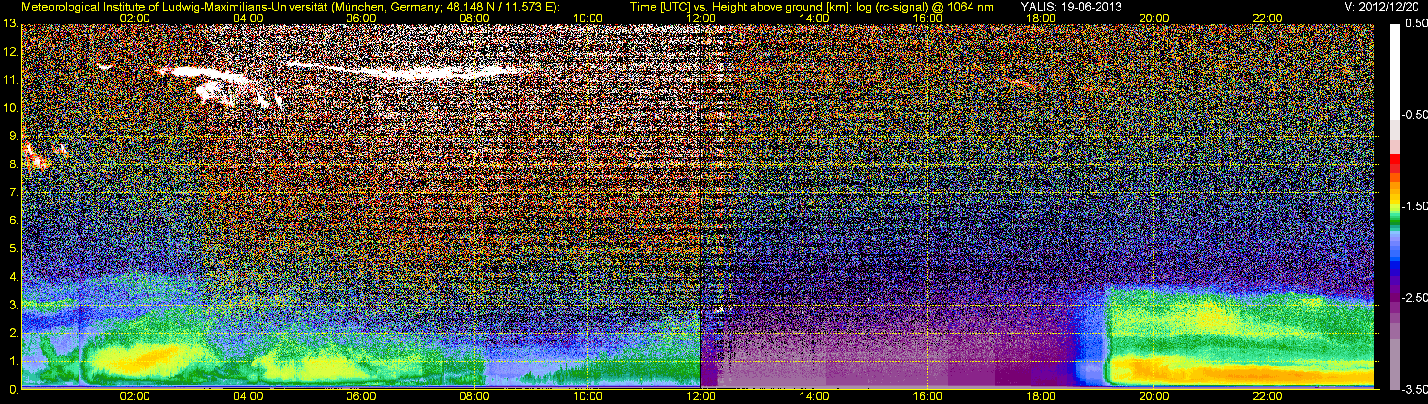Select the 20:00 label on the bottom time axis
The width and height of the screenshot is (1428, 404).
(1154, 396)
